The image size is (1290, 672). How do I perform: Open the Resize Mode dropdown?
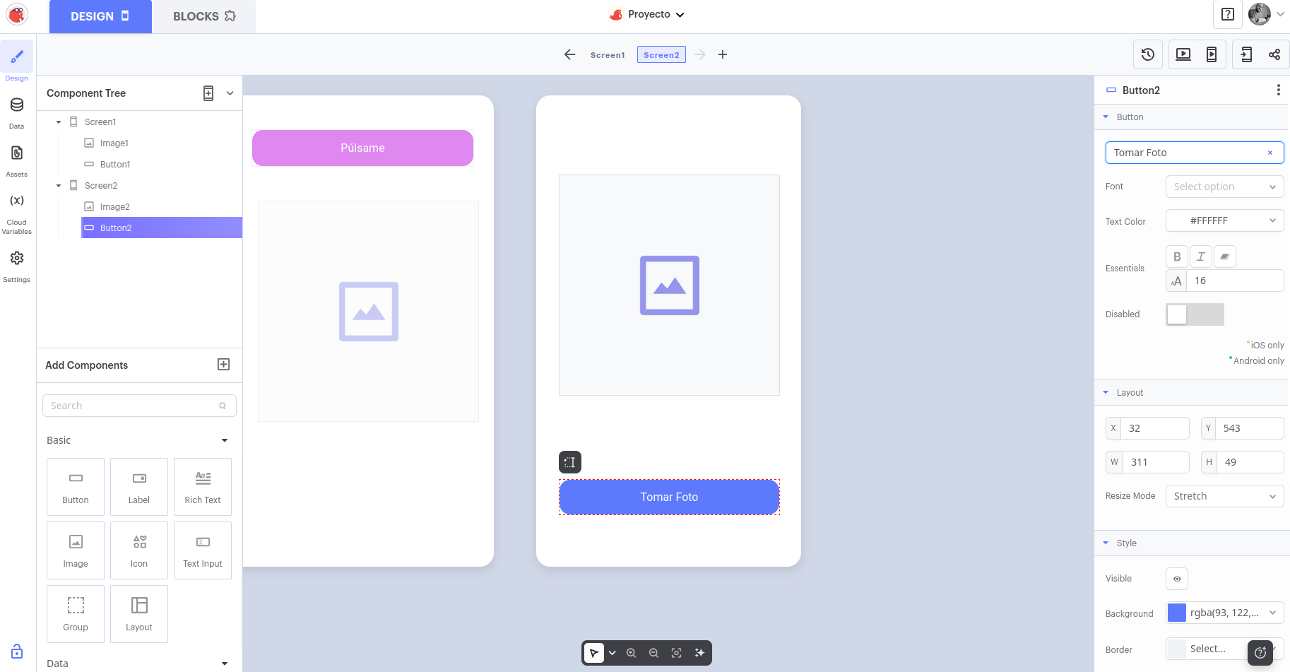tap(1224, 496)
